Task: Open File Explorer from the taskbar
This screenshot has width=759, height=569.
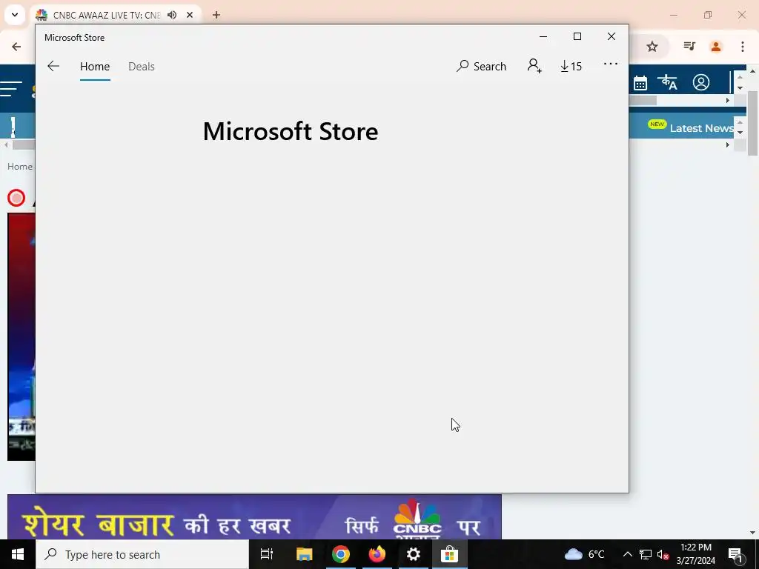Action: point(305,554)
